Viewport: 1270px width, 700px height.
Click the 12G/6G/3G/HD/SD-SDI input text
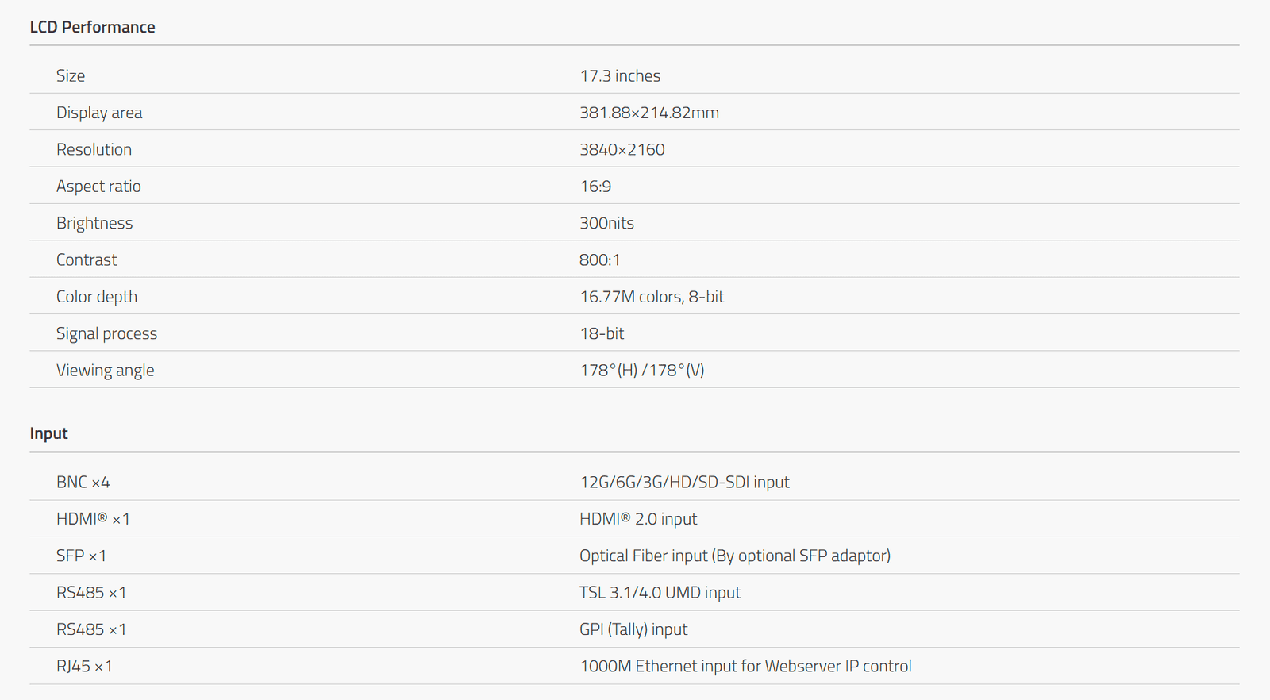684,482
